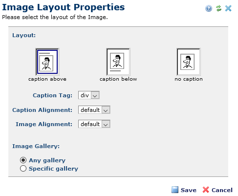Viewport: 238px width, 196px height.
Task: Click the 'caption below' text label
Action: pos(118,79)
